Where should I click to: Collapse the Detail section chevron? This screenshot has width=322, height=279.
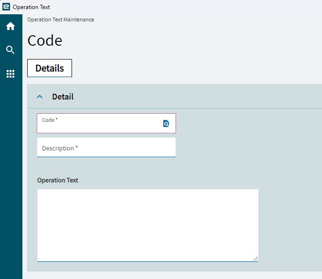[40, 97]
